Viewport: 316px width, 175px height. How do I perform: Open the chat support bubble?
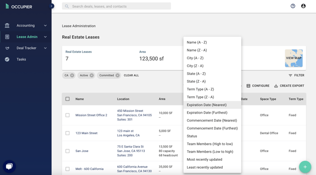pos(9,166)
